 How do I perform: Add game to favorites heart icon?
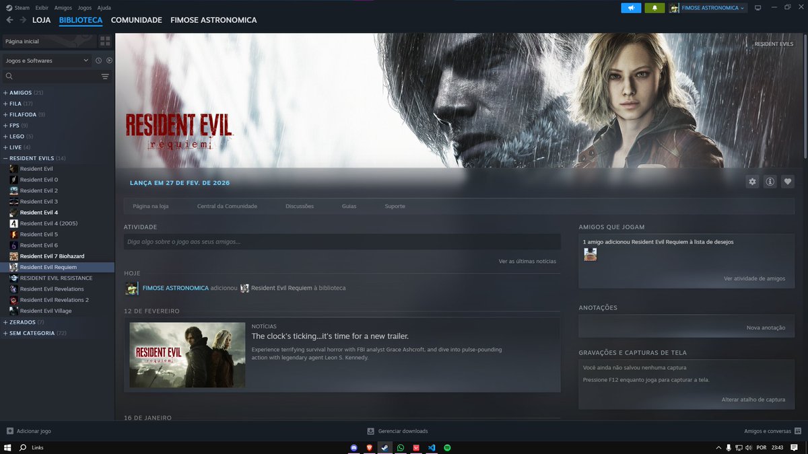[788, 182]
